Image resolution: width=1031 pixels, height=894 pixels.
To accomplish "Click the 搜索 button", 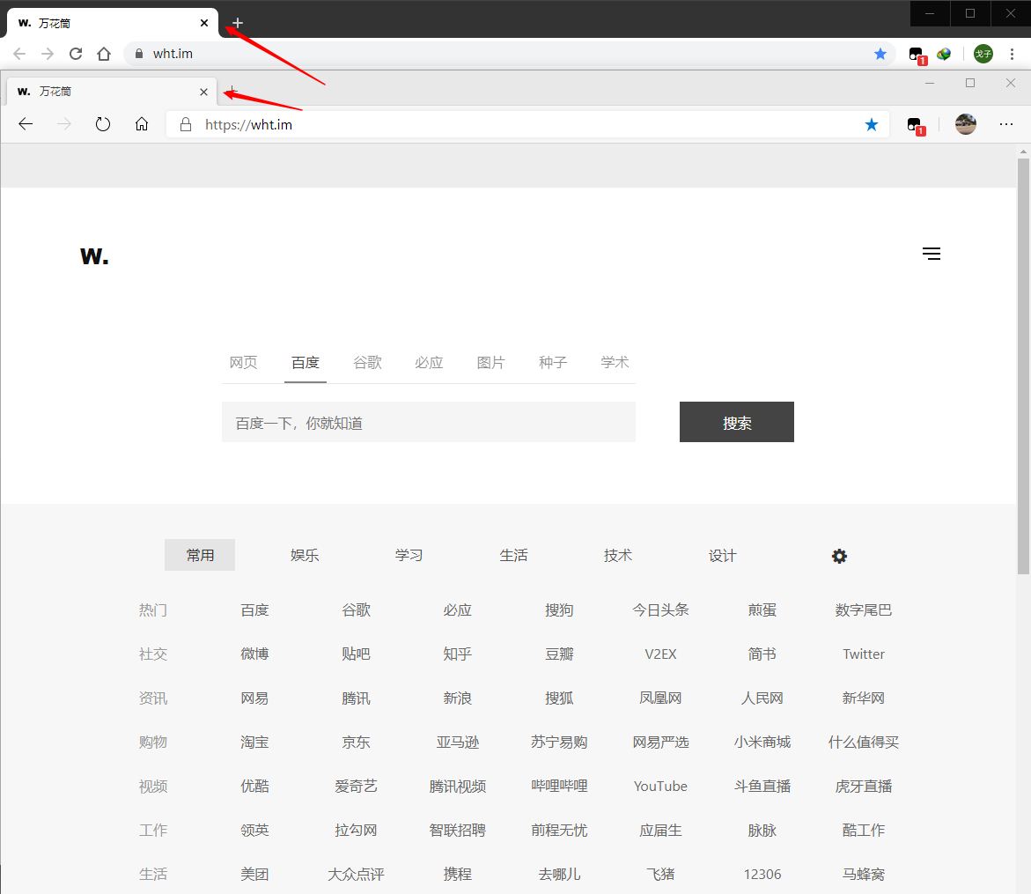I will 736,422.
